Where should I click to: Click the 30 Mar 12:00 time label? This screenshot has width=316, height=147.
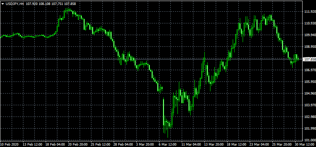[305, 145]
